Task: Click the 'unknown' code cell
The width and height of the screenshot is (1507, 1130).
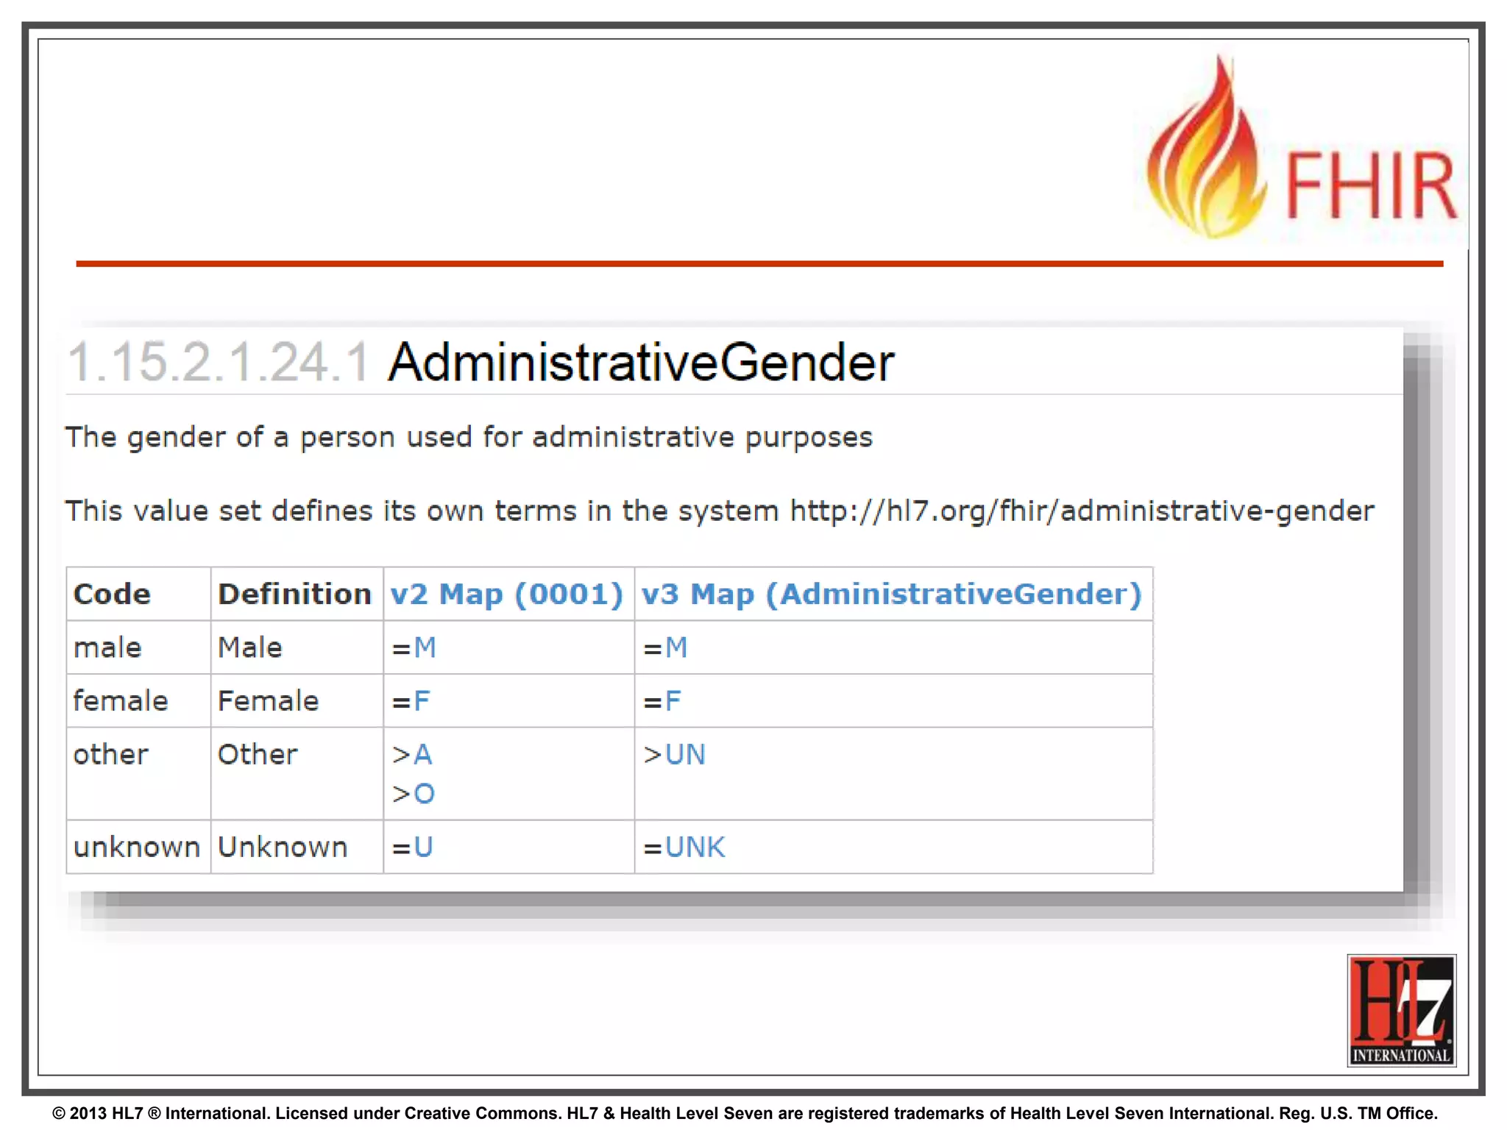Action: coord(137,847)
